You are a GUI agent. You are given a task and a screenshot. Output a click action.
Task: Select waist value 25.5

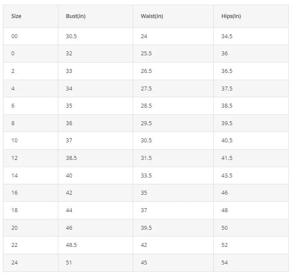click(x=146, y=54)
